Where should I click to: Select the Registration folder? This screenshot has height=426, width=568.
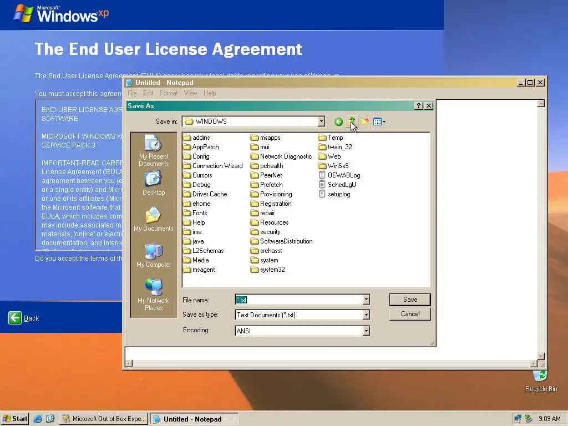pyautogui.click(x=271, y=204)
